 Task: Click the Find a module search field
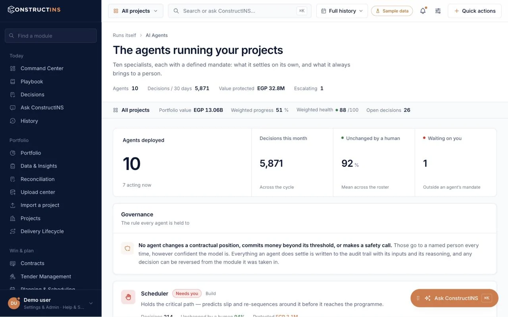[x=51, y=36]
